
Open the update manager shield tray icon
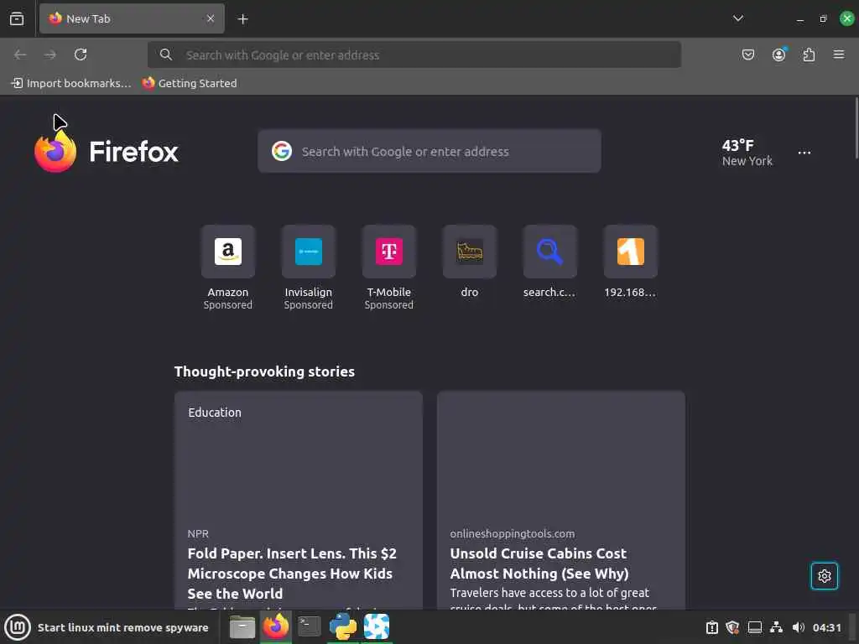(732, 627)
